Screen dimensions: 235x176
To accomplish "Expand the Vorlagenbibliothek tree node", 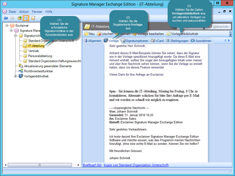I will tap(16, 76).
